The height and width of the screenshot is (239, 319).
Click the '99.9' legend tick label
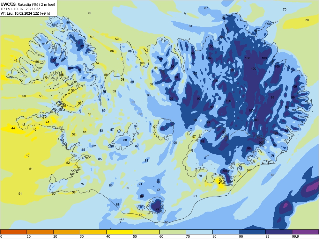tap(295, 236)
